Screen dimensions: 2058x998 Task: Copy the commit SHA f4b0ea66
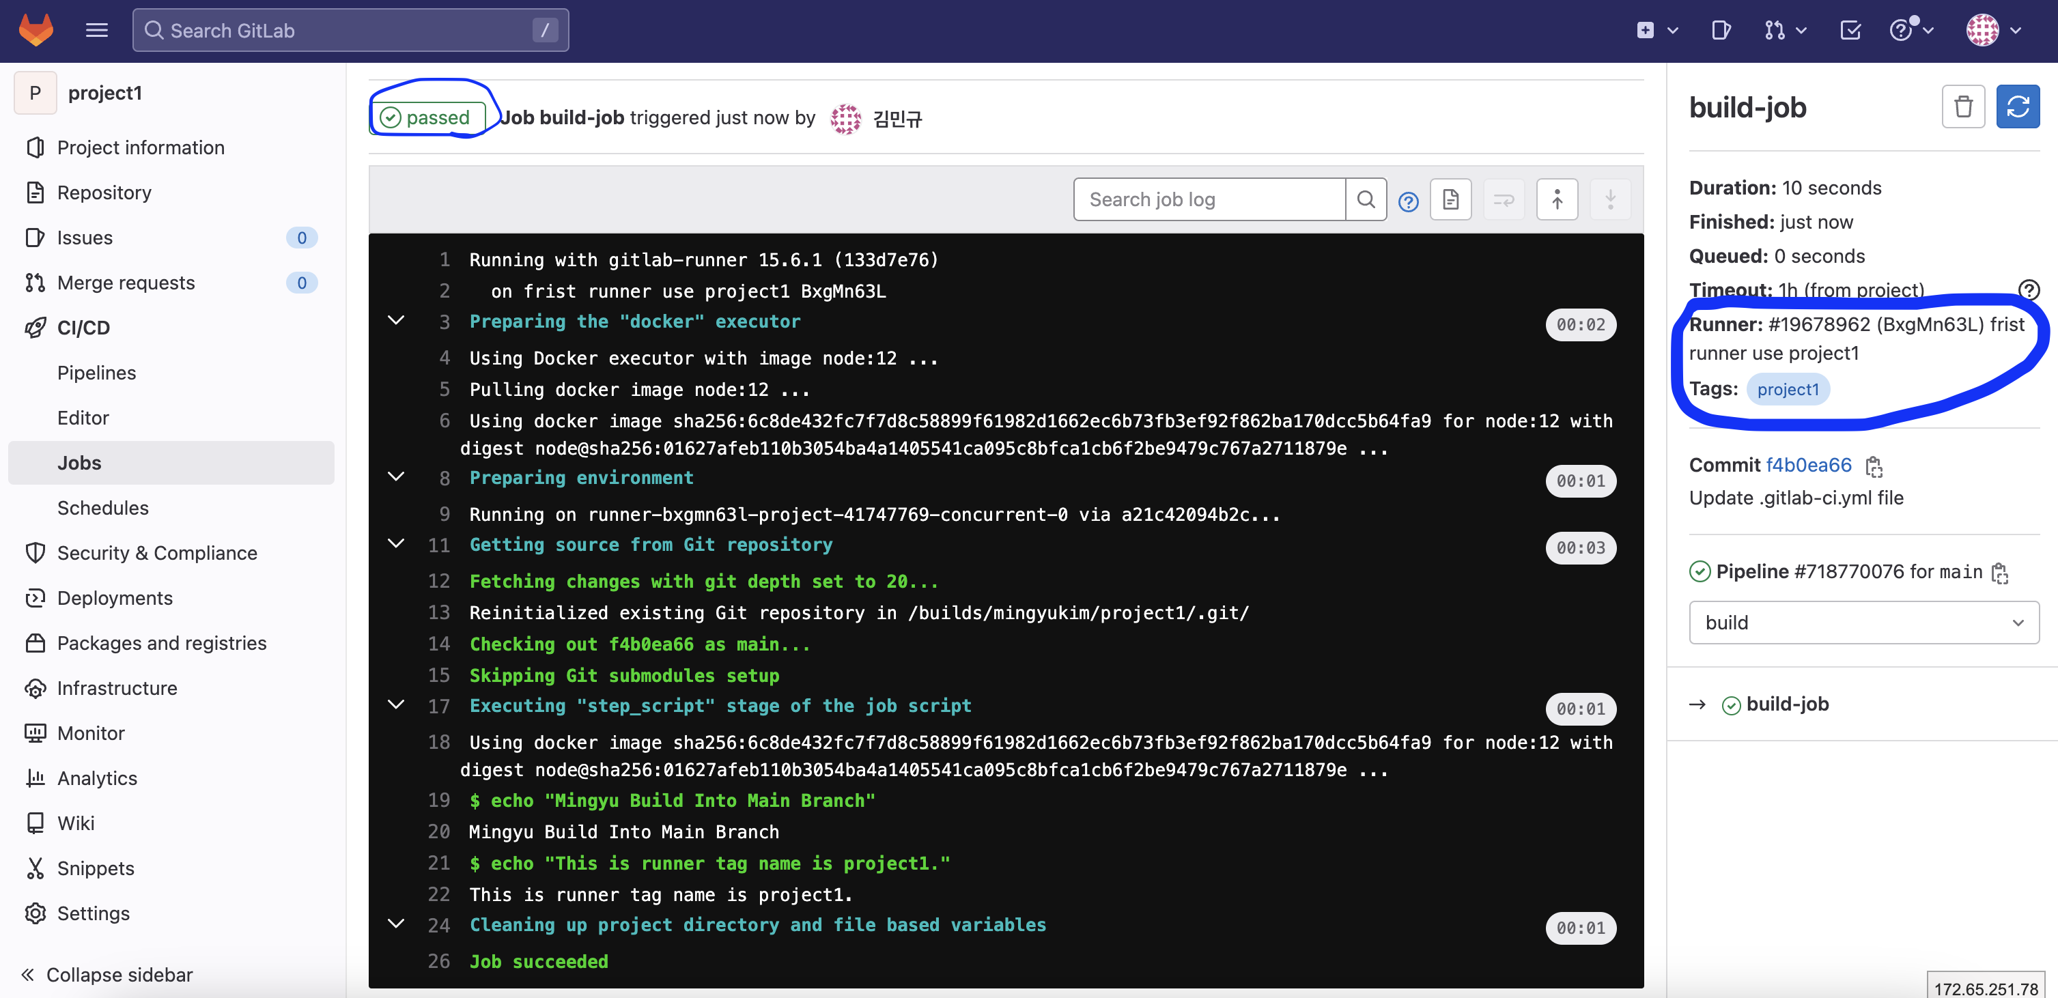tap(1874, 466)
